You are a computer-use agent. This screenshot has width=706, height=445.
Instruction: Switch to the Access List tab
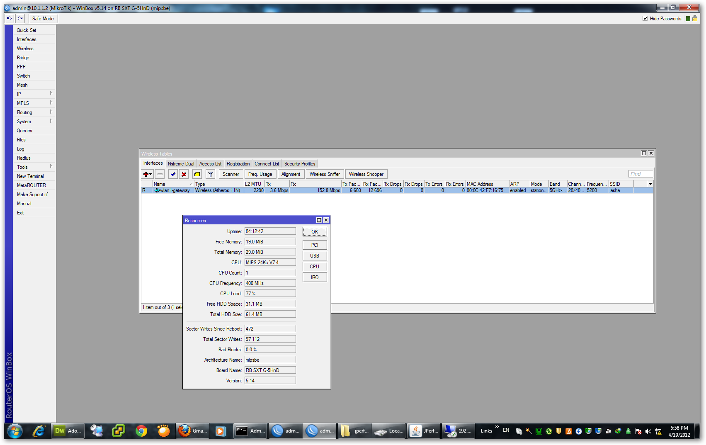pyautogui.click(x=211, y=164)
